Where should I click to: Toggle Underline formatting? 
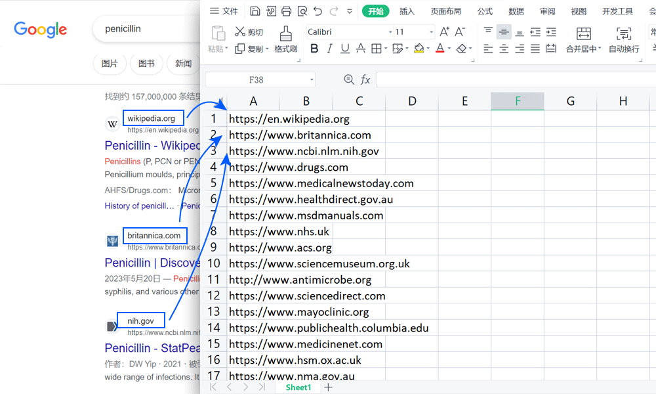(345, 49)
